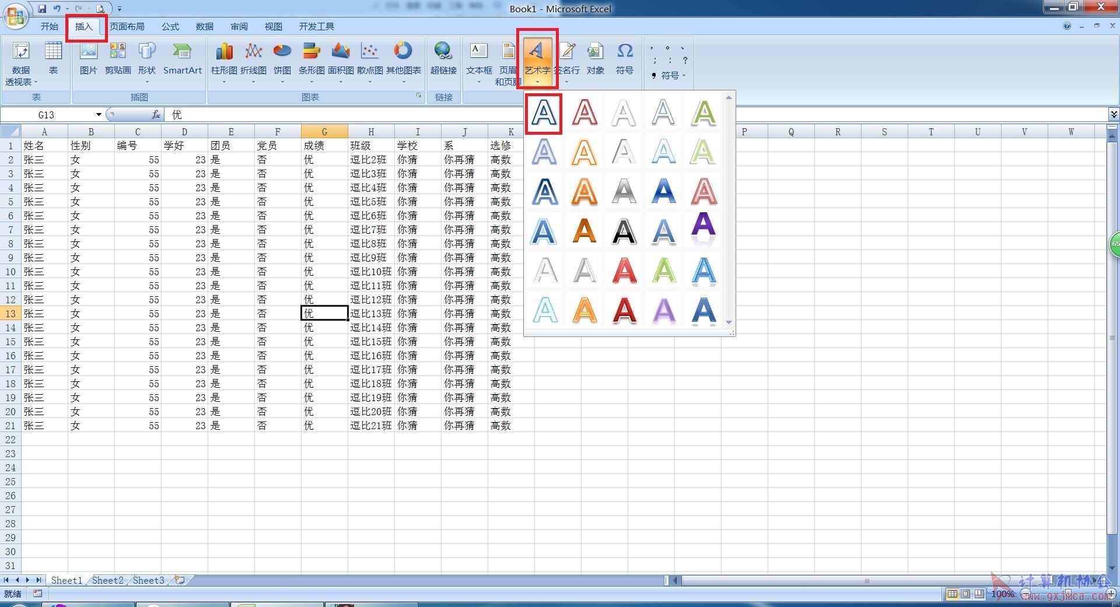1120x607 pixels.
Task: Switch to the View (视图) tab
Action: click(x=274, y=27)
